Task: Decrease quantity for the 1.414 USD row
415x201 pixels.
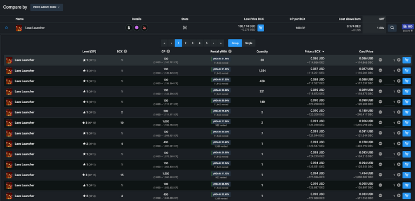Action: 380,175
